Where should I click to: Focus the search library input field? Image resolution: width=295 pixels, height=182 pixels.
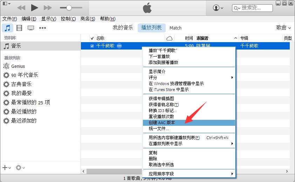click(x=252, y=8)
